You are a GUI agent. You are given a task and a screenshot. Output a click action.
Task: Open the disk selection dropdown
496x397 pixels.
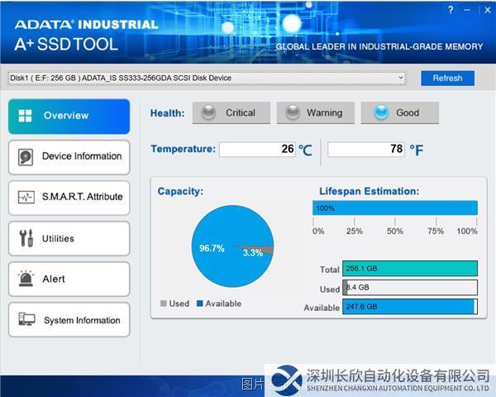(x=207, y=78)
